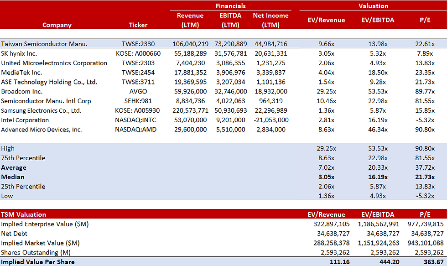Click the top EV/Revenue column header
The image size is (447, 266).
coord(326,20)
